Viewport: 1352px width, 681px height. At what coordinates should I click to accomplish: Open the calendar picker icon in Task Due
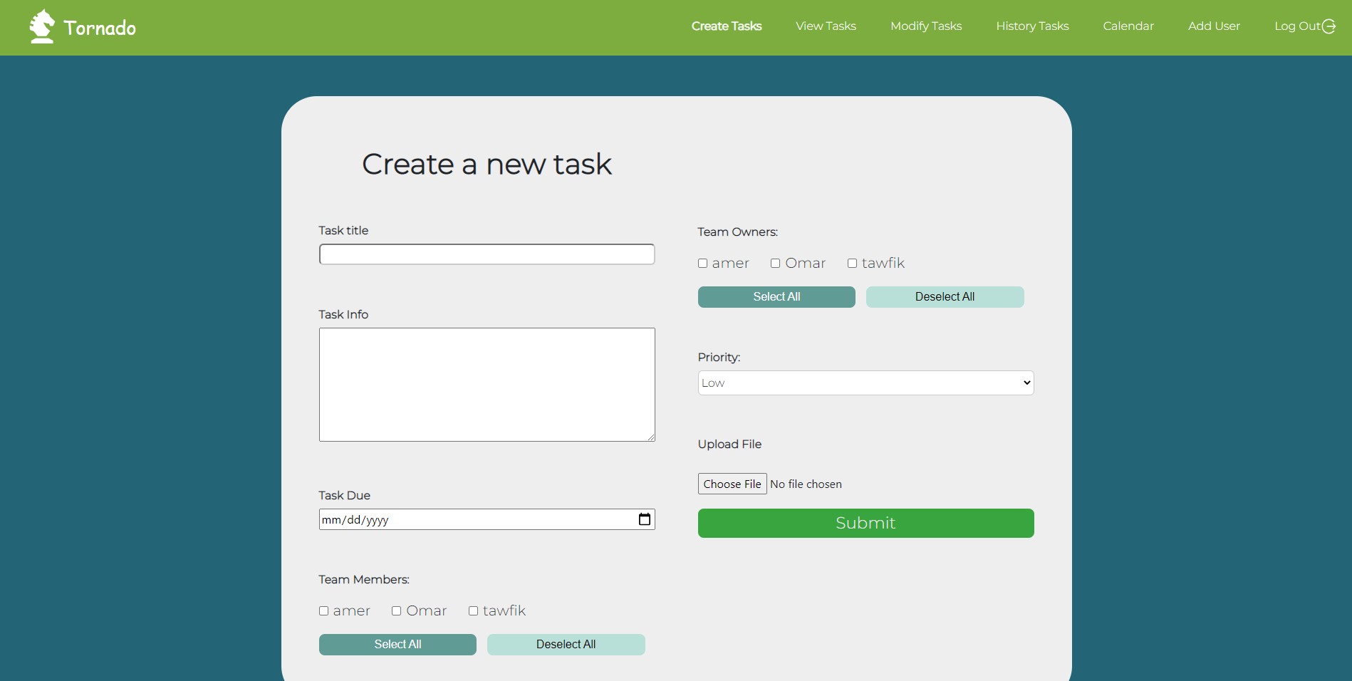click(645, 519)
